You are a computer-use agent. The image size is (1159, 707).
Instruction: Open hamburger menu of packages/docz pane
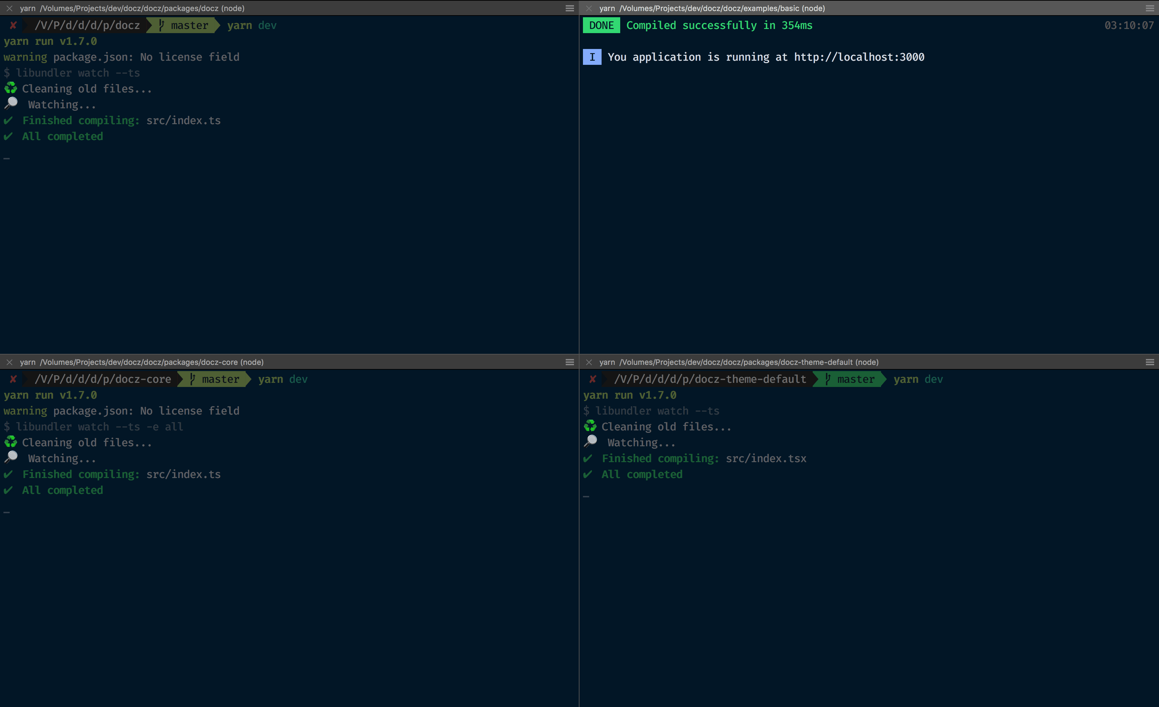569,9
